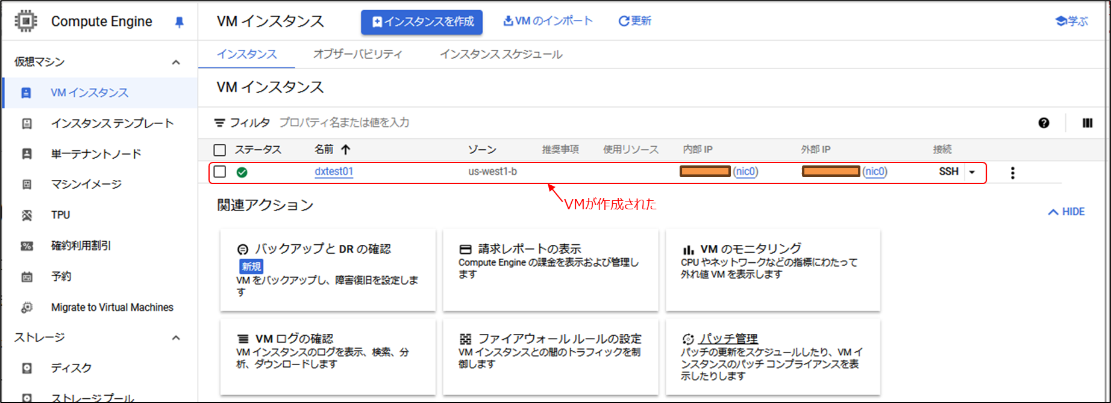Click the TPU sidebar icon
This screenshot has width=1111, height=403.
(27, 215)
